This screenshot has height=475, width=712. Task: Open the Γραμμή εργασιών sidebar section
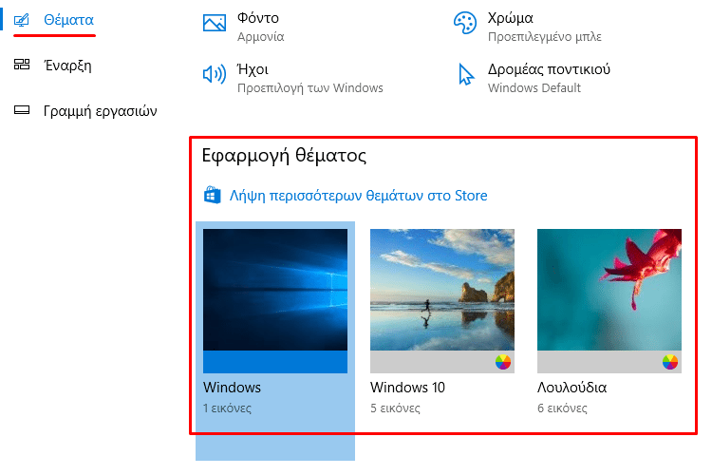[x=100, y=111]
